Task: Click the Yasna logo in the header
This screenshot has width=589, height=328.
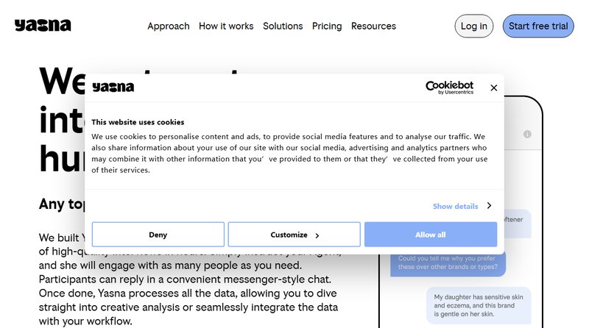Action: (x=43, y=26)
